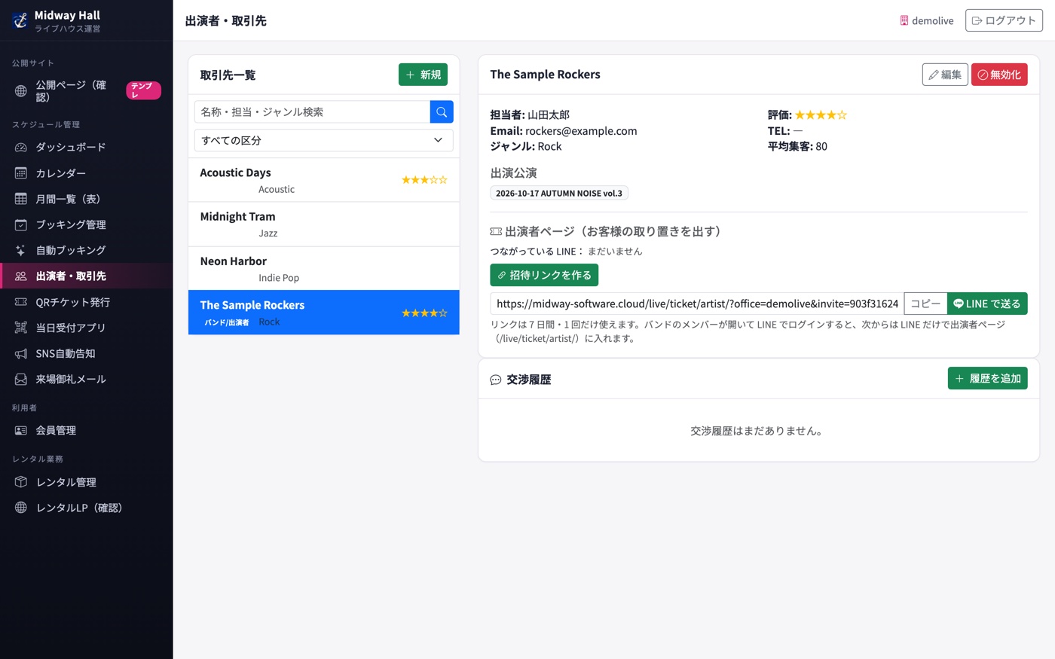
Task: Select The Sample Rockers list row
Action: (324, 313)
